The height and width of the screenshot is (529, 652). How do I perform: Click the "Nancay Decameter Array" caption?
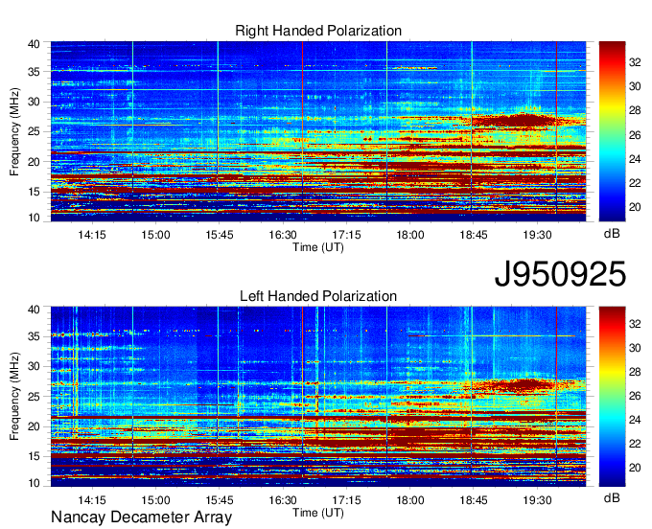[141, 517]
